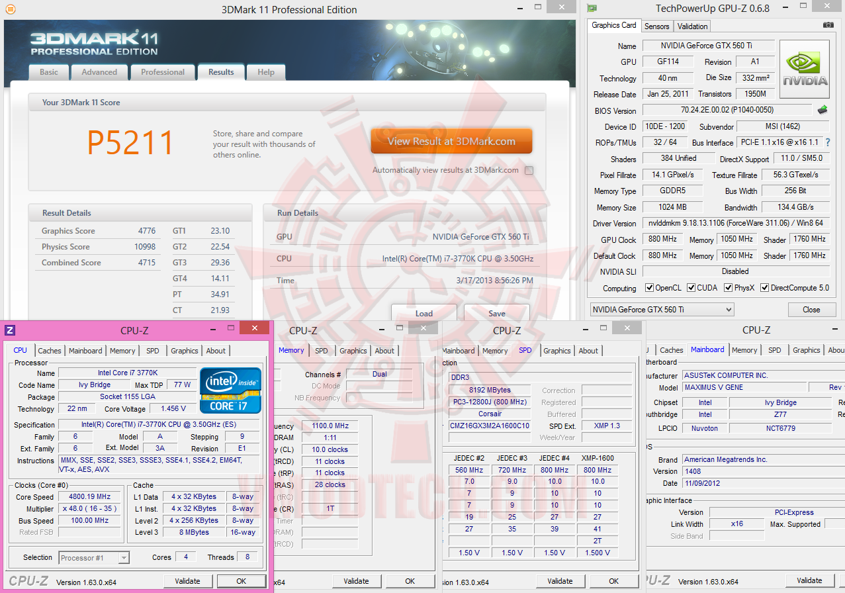Click the Close button in GPU-Z
This screenshot has height=593, width=845.
(x=811, y=309)
